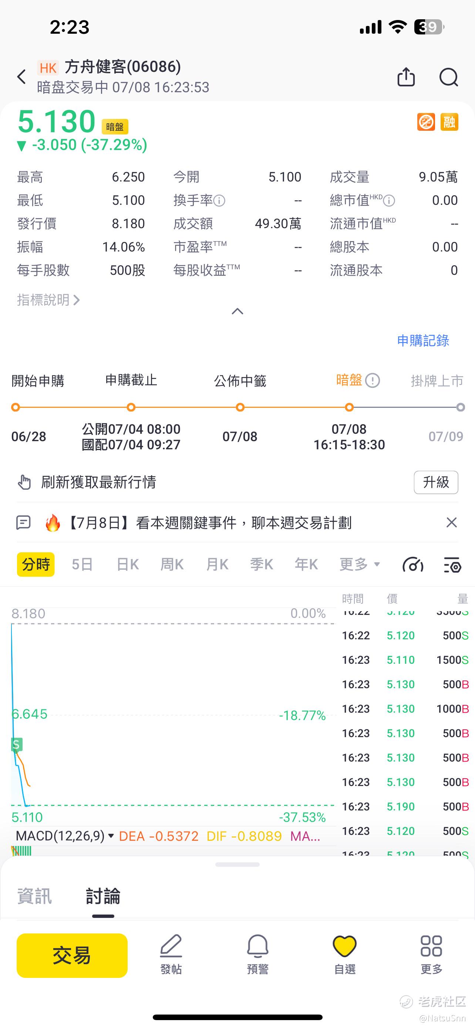Dismiss the 7月8日 event banner
Image resolution: width=475 pixels, height=1029 pixels.
pyautogui.click(x=451, y=523)
